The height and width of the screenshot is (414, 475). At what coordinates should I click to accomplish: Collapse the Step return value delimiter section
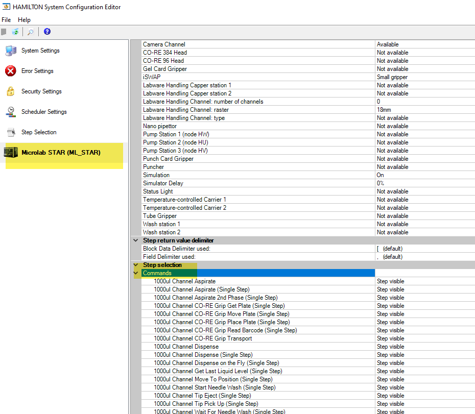(x=136, y=240)
